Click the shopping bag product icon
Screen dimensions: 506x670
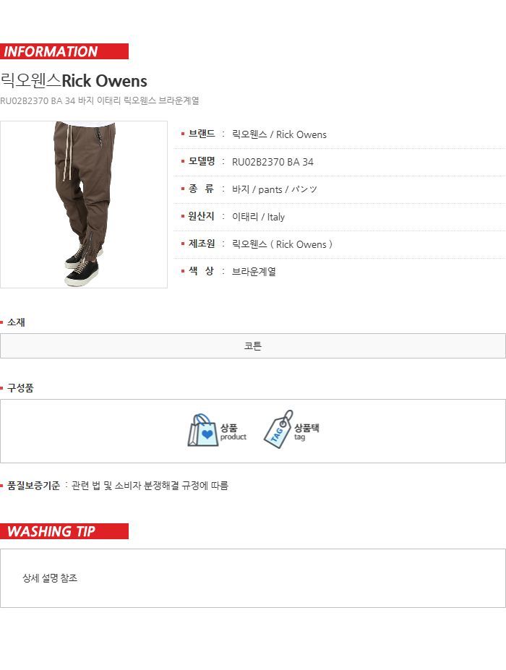200,430
